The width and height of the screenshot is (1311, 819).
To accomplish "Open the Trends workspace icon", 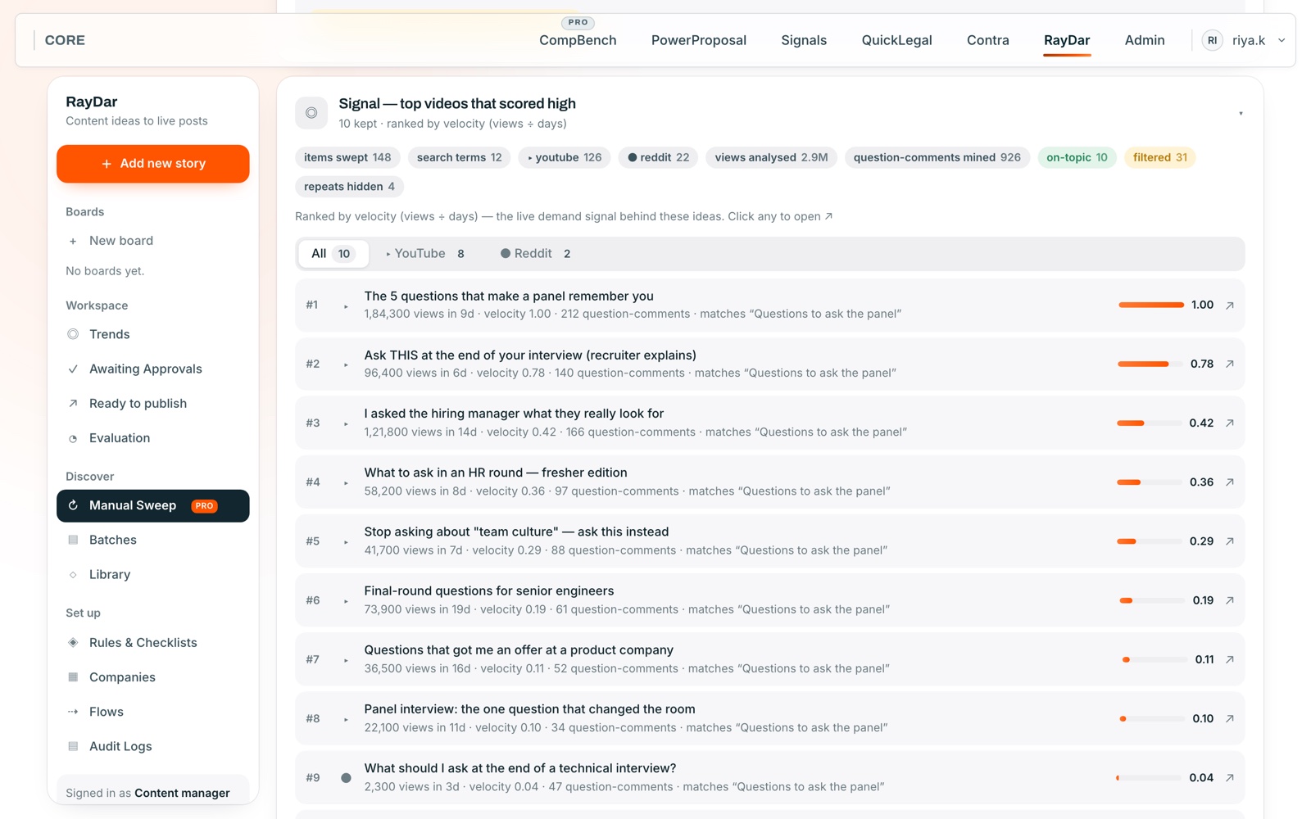I will [x=73, y=334].
